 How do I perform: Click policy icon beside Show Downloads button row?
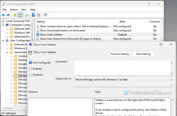[x=38, y=31]
